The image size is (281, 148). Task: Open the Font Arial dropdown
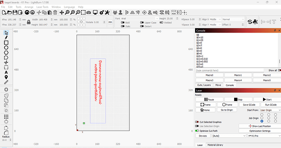click(140, 18)
